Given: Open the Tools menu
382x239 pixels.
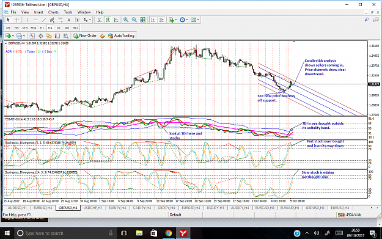Looking at the screenshot, I should coord(68,12).
